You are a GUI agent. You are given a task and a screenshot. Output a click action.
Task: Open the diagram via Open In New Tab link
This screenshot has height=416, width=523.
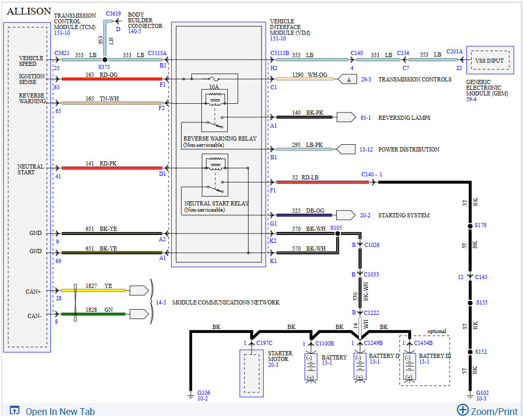[x=60, y=411]
